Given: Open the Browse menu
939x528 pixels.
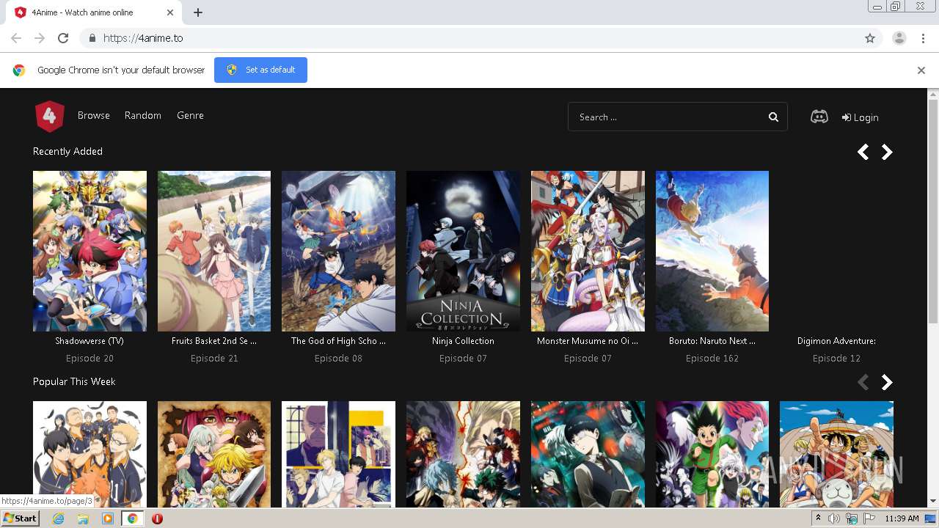Looking at the screenshot, I should [94, 116].
